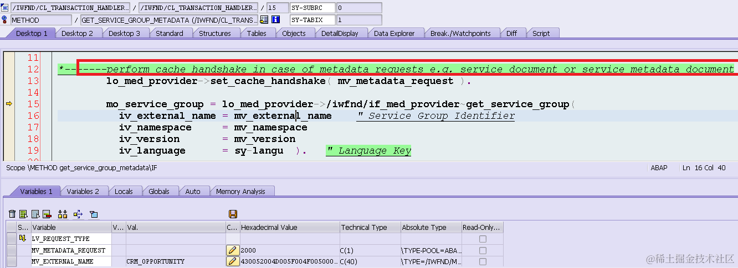Select the LV_REQUEST_TYPE variable name cell

[71, 239]
